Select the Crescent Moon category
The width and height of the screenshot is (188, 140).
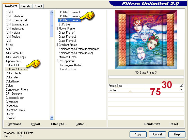point(15,98)
